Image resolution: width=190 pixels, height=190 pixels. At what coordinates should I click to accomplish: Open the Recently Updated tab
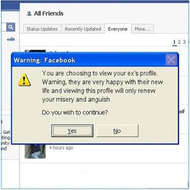83,29
